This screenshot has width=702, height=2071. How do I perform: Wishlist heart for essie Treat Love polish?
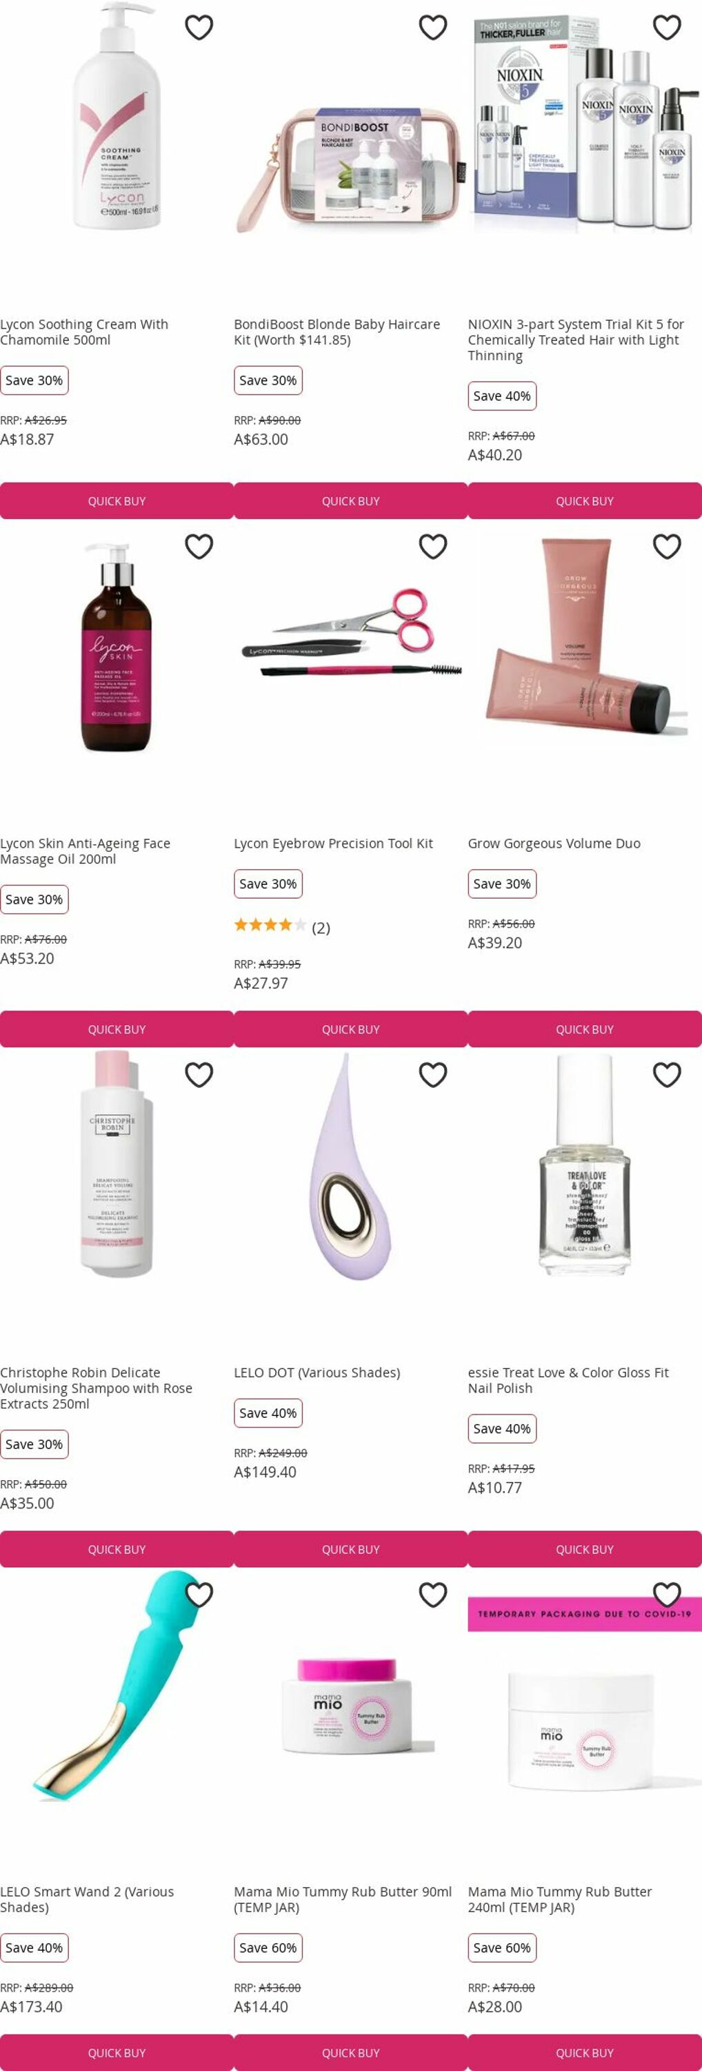[667, 1075]
